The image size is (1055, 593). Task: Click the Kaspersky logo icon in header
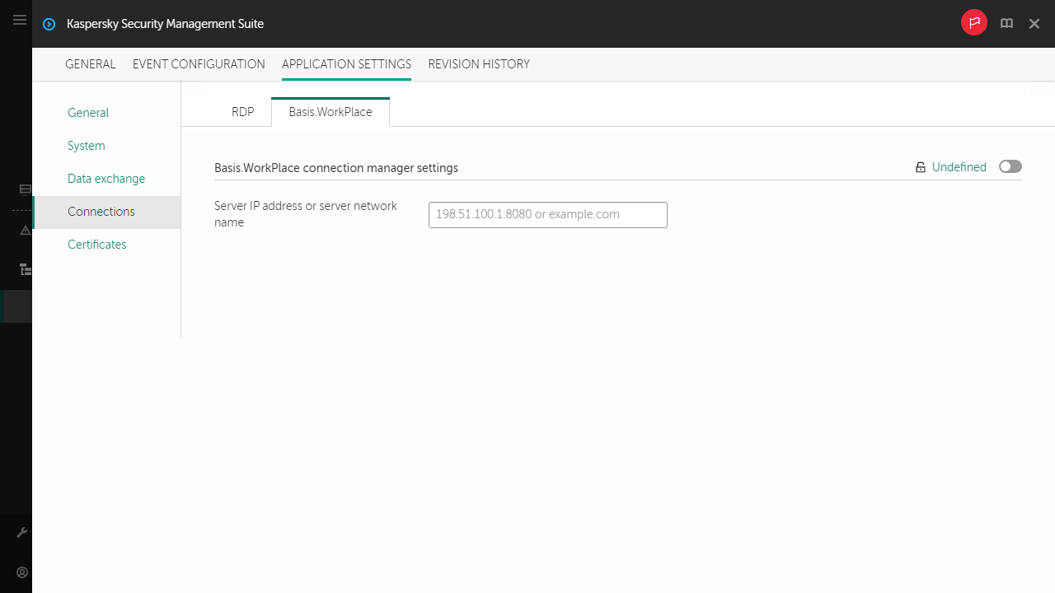point(49,24)
